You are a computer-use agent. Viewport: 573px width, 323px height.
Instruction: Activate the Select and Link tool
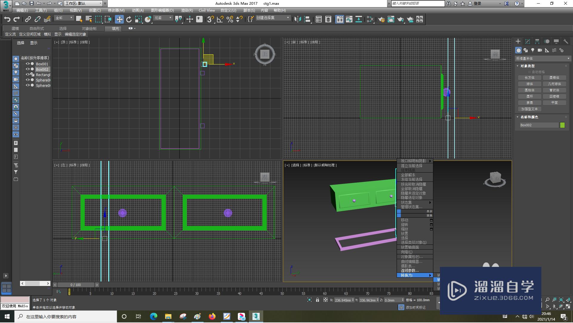[x=28, y=19]
